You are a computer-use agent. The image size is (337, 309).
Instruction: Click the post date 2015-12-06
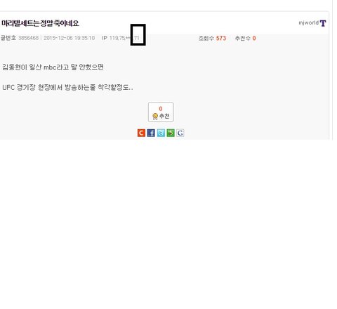(x=58, y=38)
